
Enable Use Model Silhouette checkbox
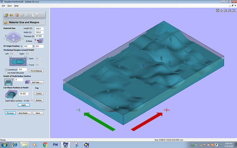click(6, 73)
